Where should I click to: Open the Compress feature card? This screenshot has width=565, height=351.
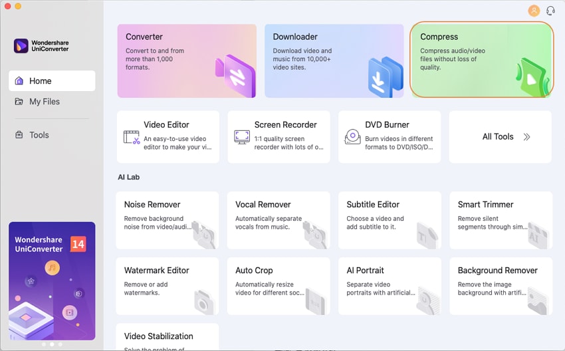point(482,60)
